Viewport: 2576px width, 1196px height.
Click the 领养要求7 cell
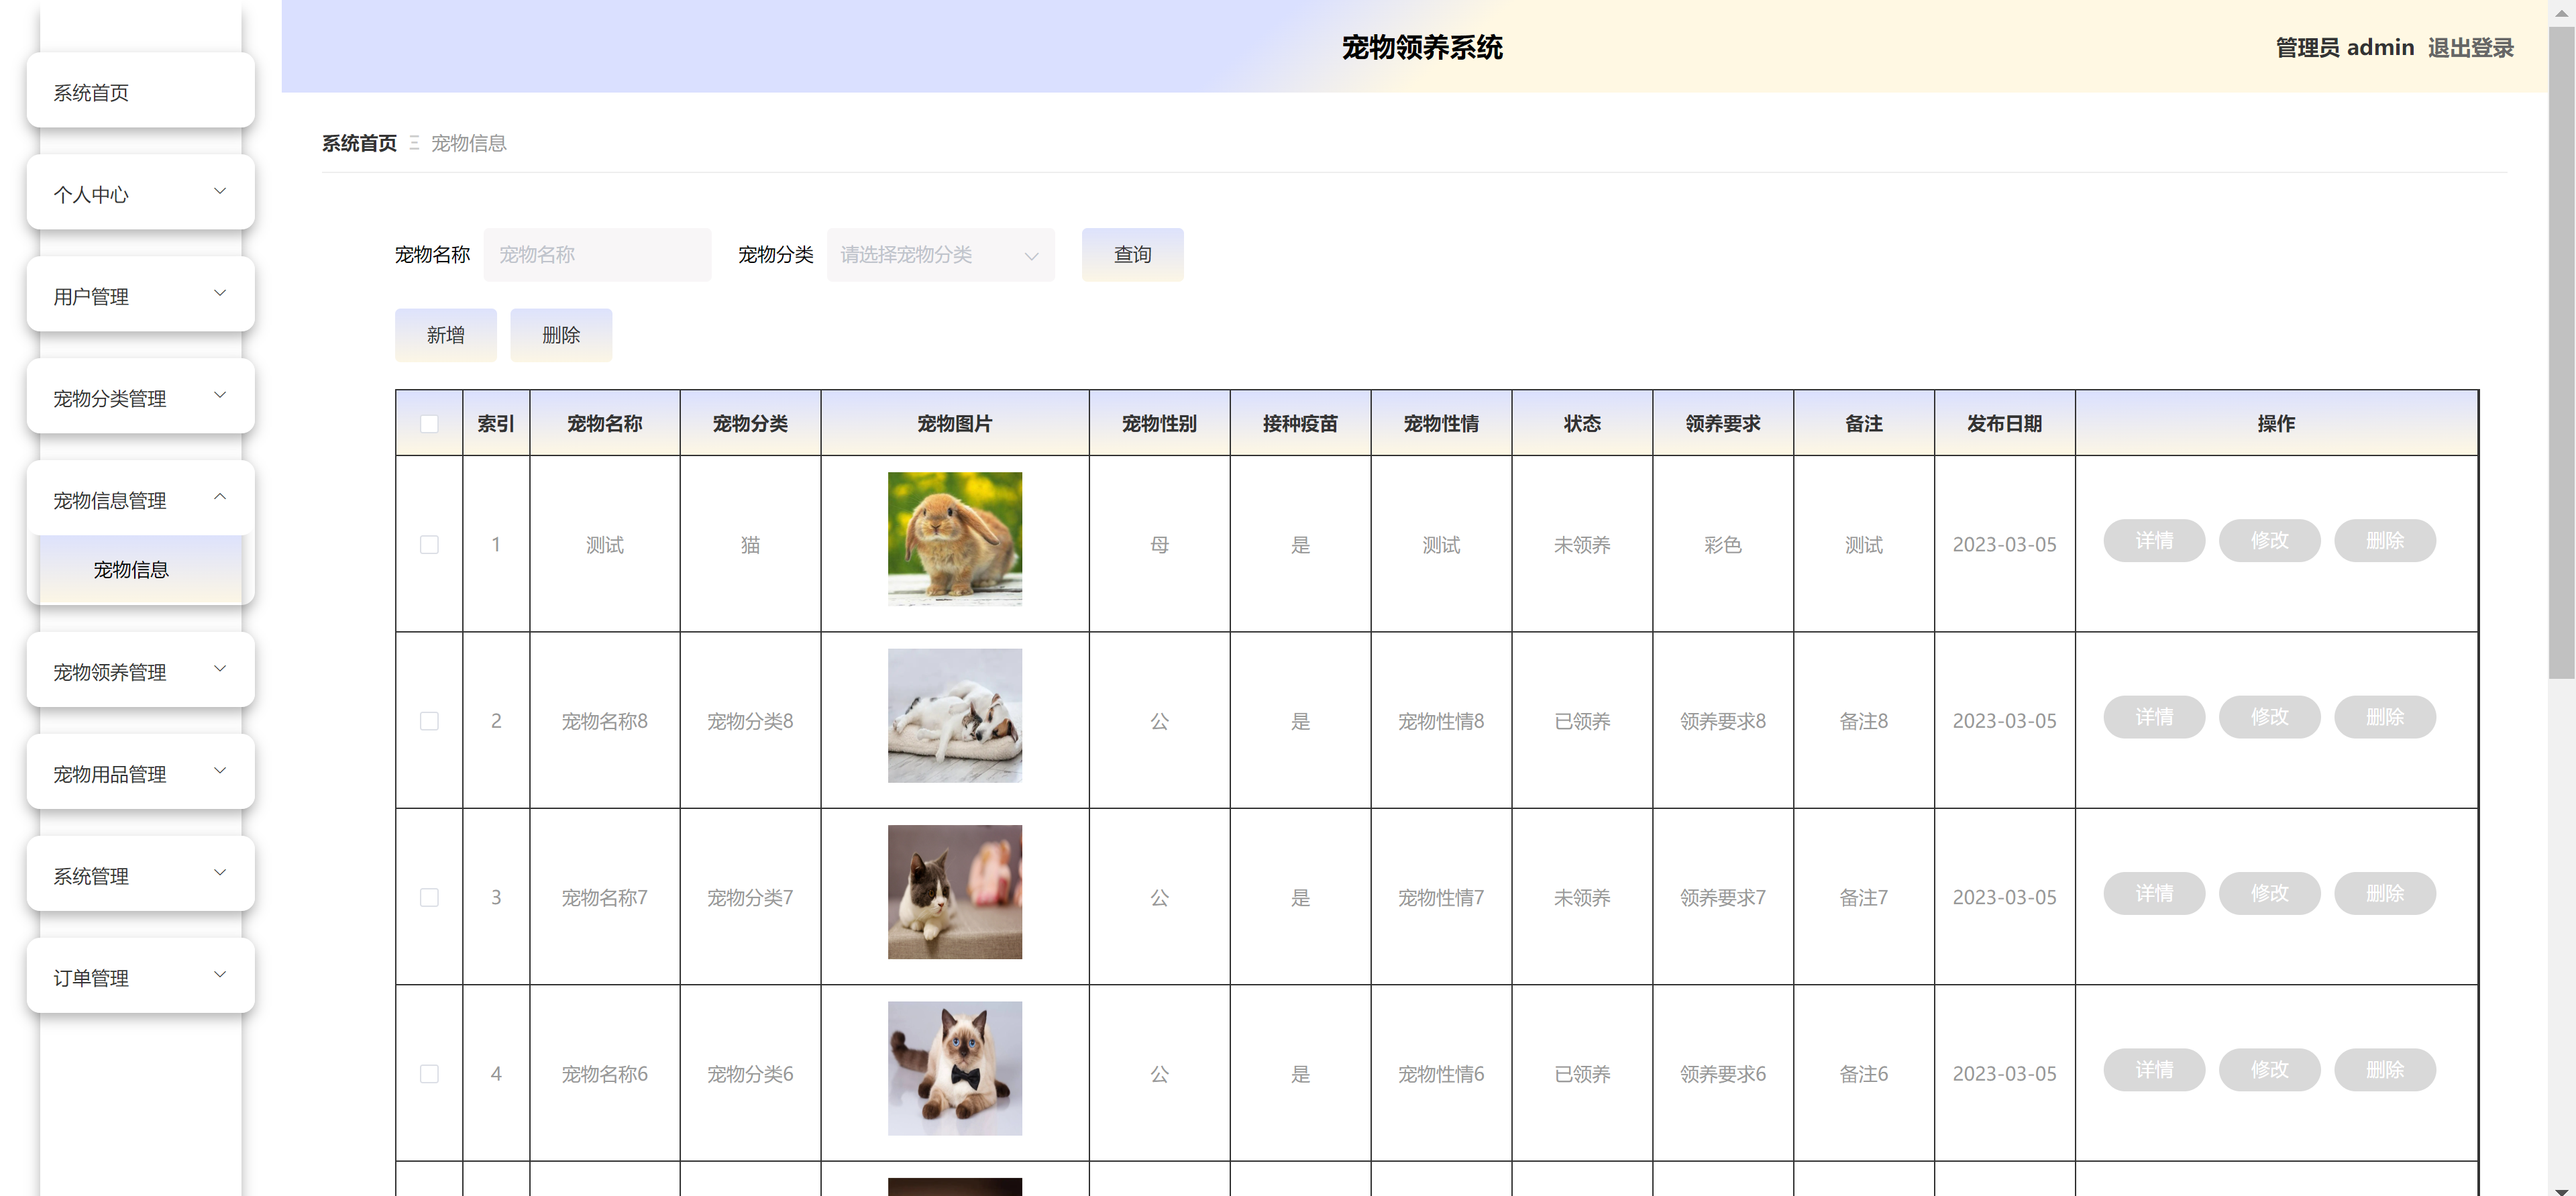tap(1722, 898)
